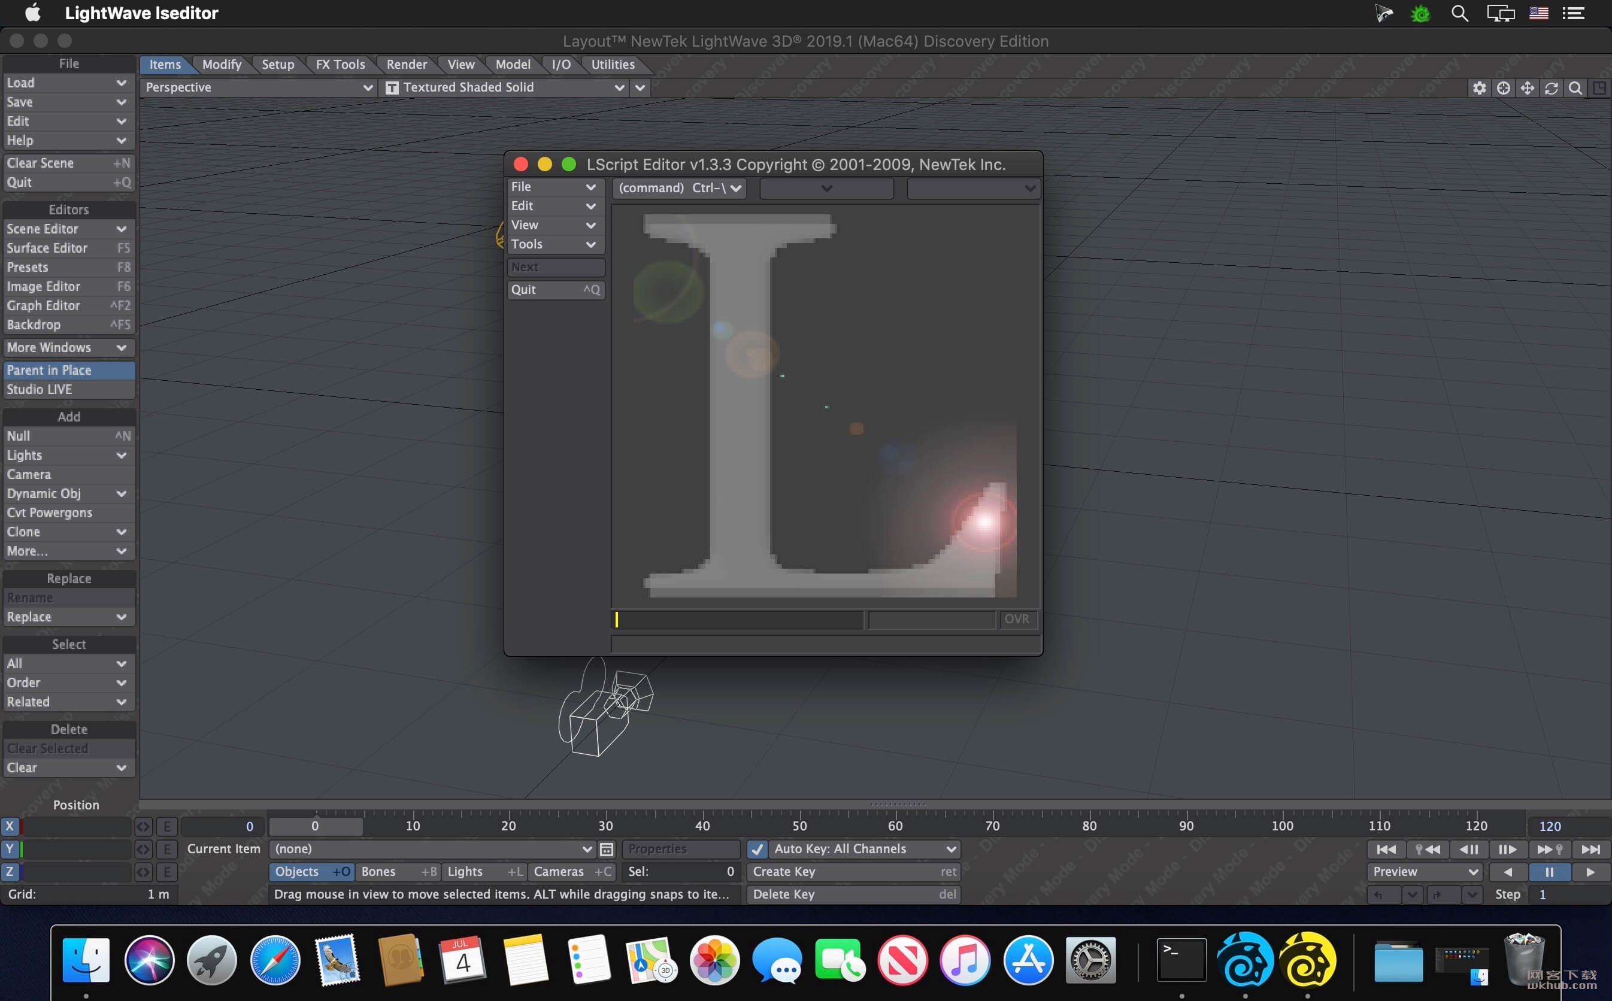Switch to the Render tab
Viewport: 1612px width, 1001px height.
coord(407,64)
